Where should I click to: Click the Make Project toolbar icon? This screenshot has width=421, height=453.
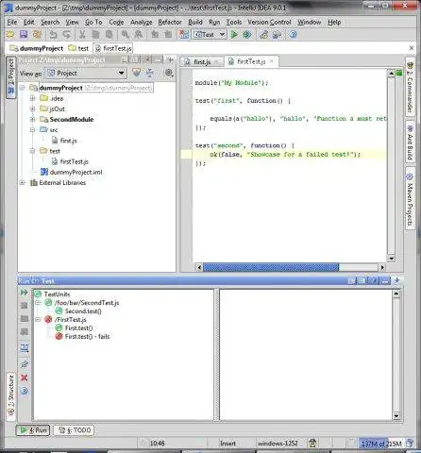click(x=184, y=34)
